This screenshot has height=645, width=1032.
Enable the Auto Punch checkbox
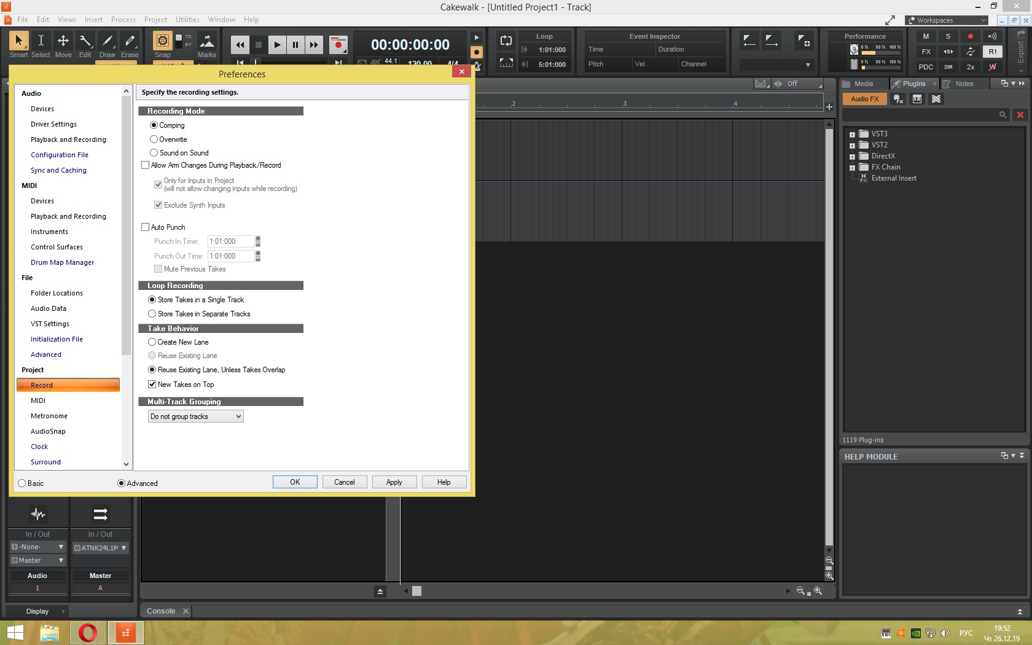tap(163, 227)
